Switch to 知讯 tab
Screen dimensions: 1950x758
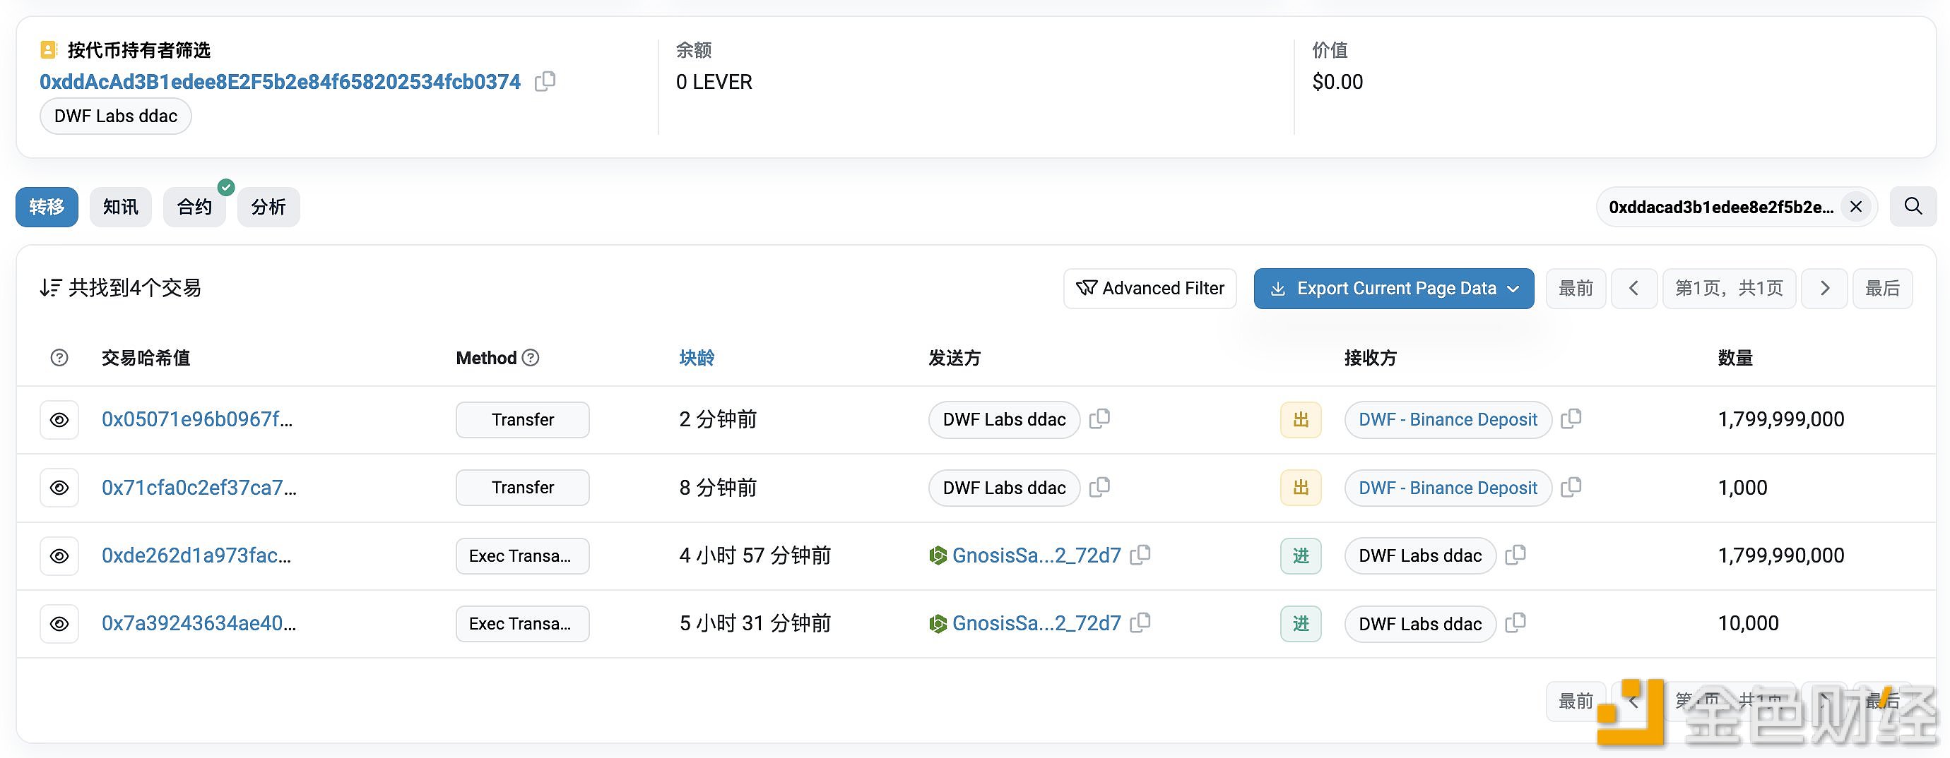click(x=120, y=207)
